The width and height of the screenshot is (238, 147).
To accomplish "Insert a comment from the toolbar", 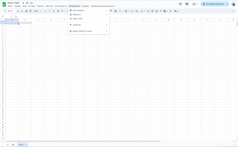I will pyautogui.click(x=153, y=11).
